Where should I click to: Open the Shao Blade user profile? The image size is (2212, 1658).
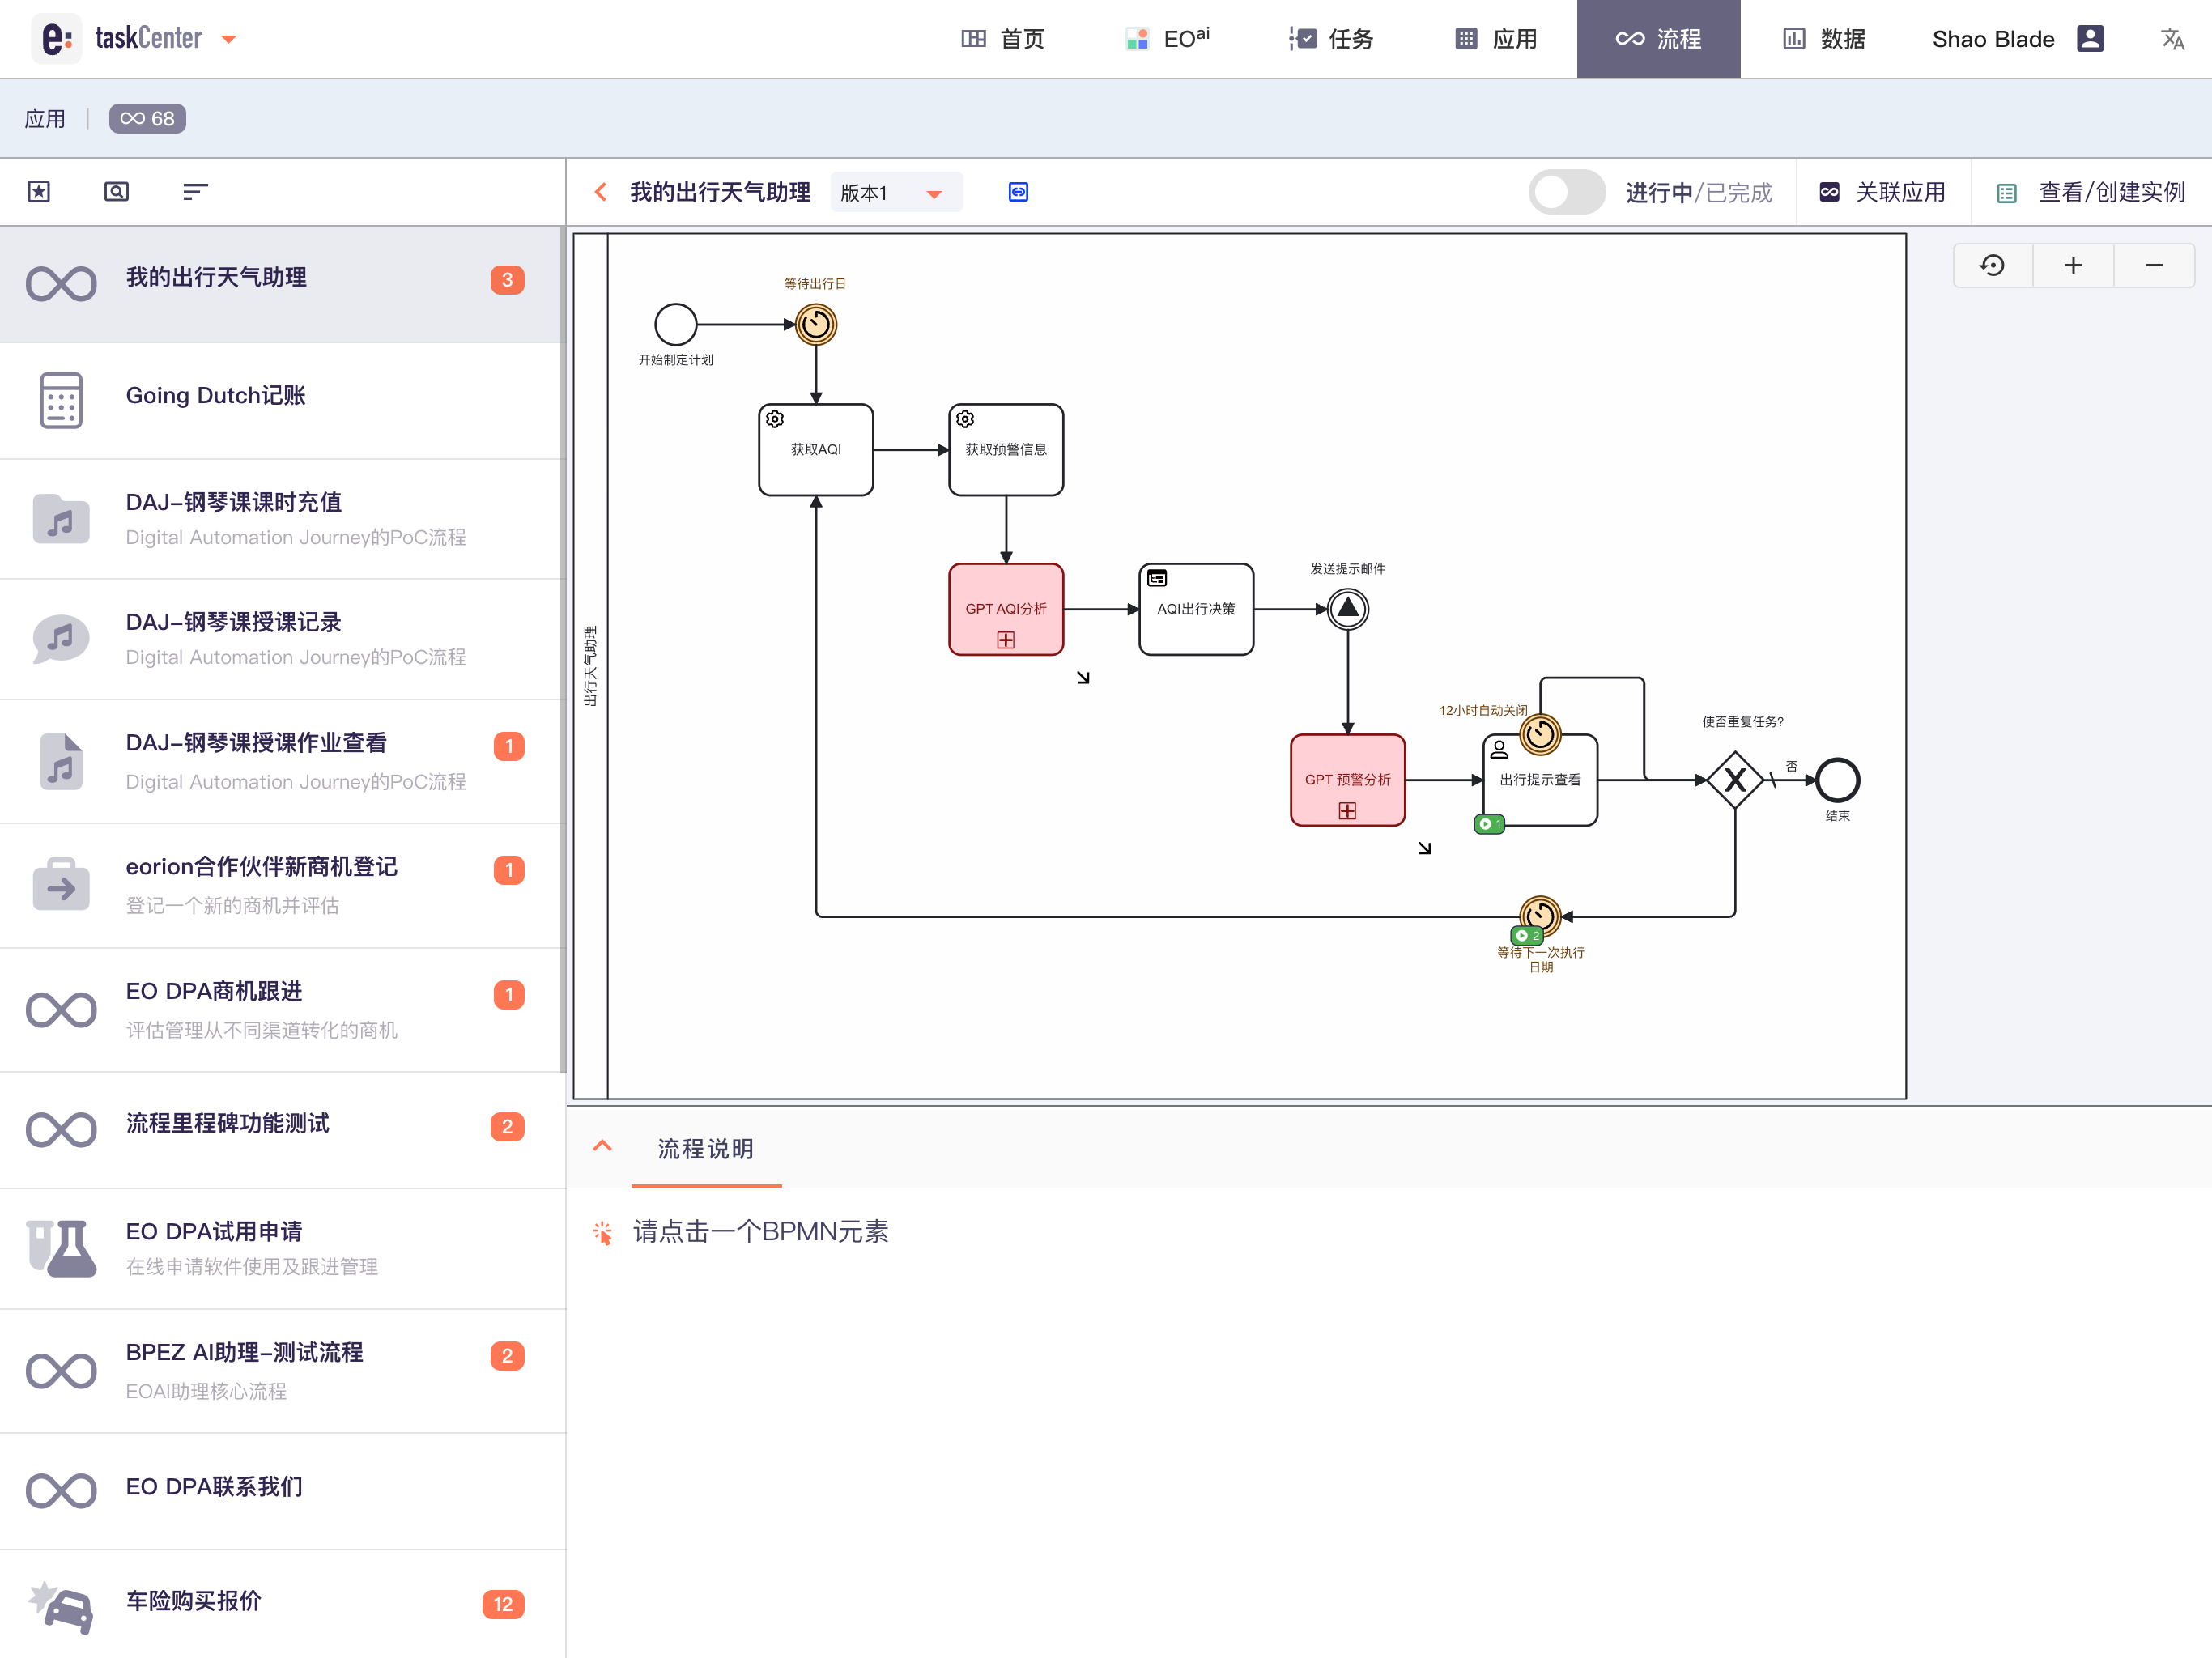[x=2017, y=39]
